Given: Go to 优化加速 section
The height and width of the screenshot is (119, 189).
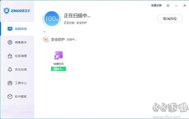Looking at the screenshot, I should pyautogui.click(x=17, y=70).
